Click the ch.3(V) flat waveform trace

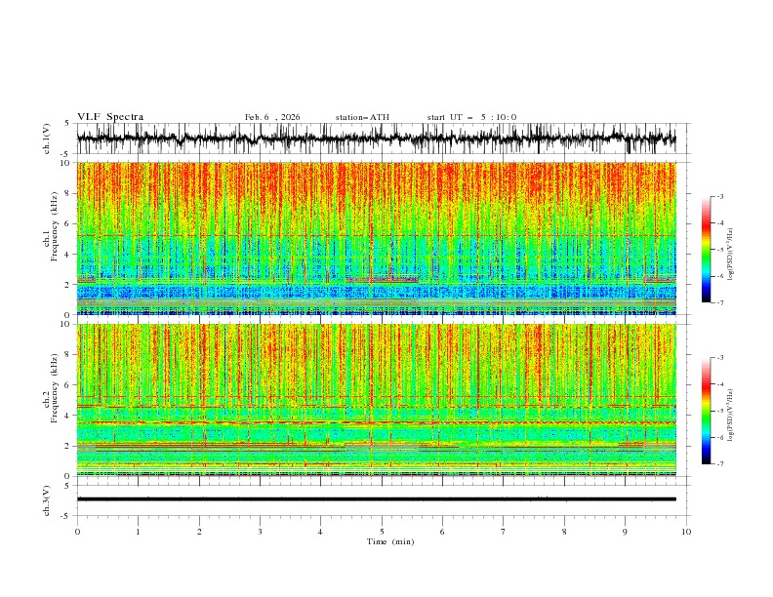point(377,499)
